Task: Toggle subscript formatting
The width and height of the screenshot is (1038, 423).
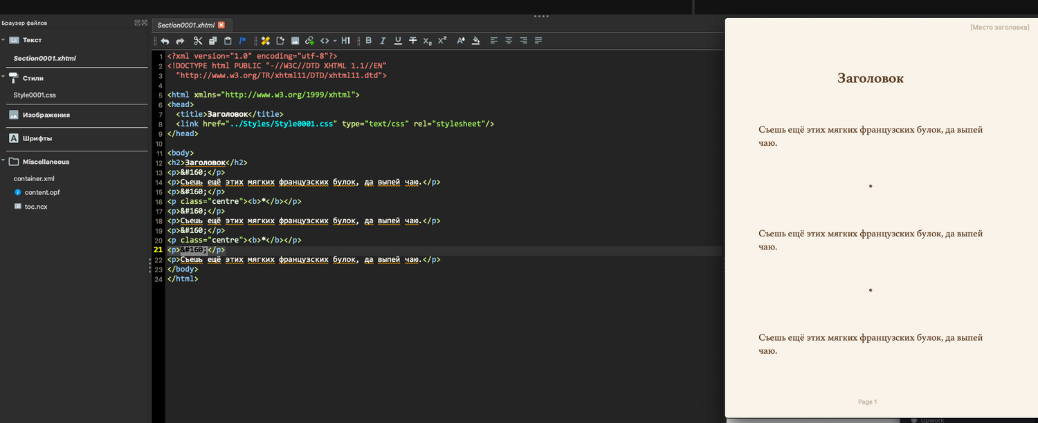Action: 428,41
